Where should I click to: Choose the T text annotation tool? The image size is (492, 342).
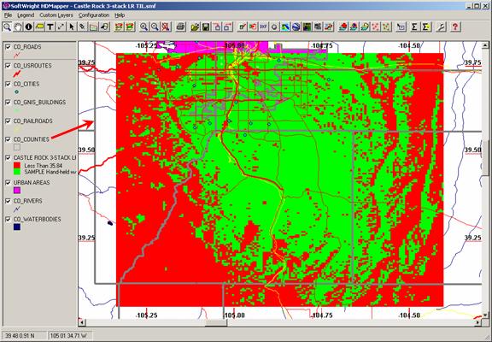(50, 27)
